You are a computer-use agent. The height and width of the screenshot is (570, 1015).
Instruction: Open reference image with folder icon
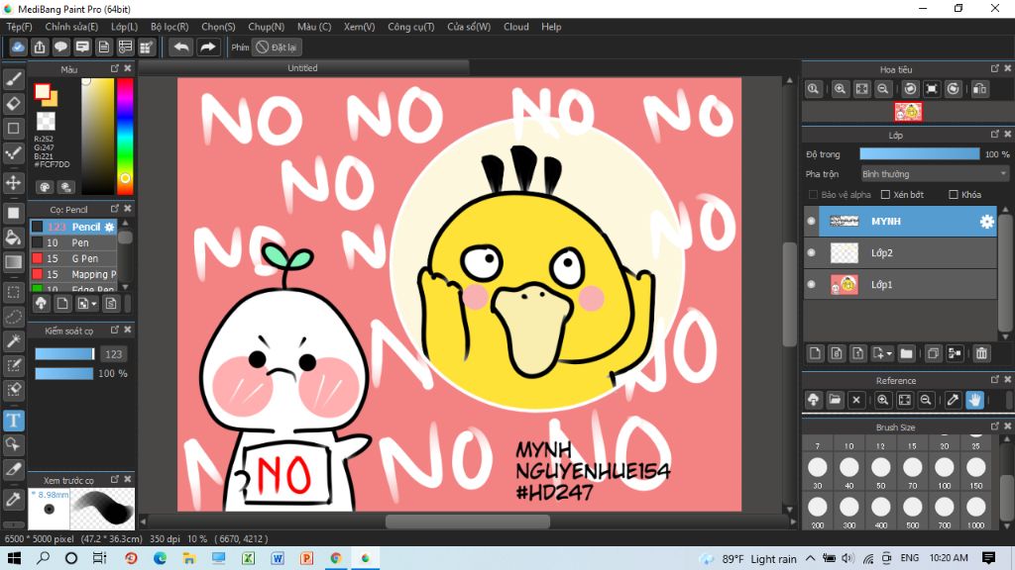(x=835, y=400)
